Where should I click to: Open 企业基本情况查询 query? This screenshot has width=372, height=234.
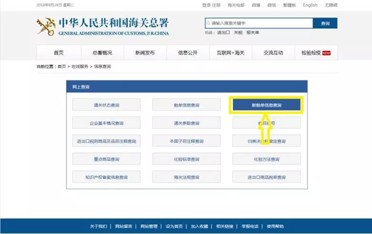107,123
